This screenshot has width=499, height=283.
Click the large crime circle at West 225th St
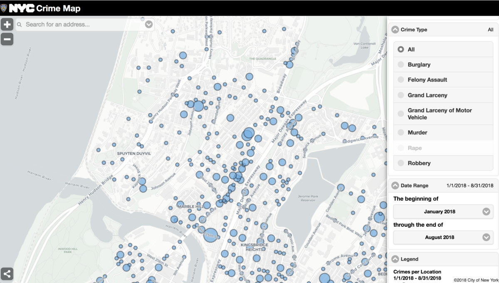pos(210,236)
